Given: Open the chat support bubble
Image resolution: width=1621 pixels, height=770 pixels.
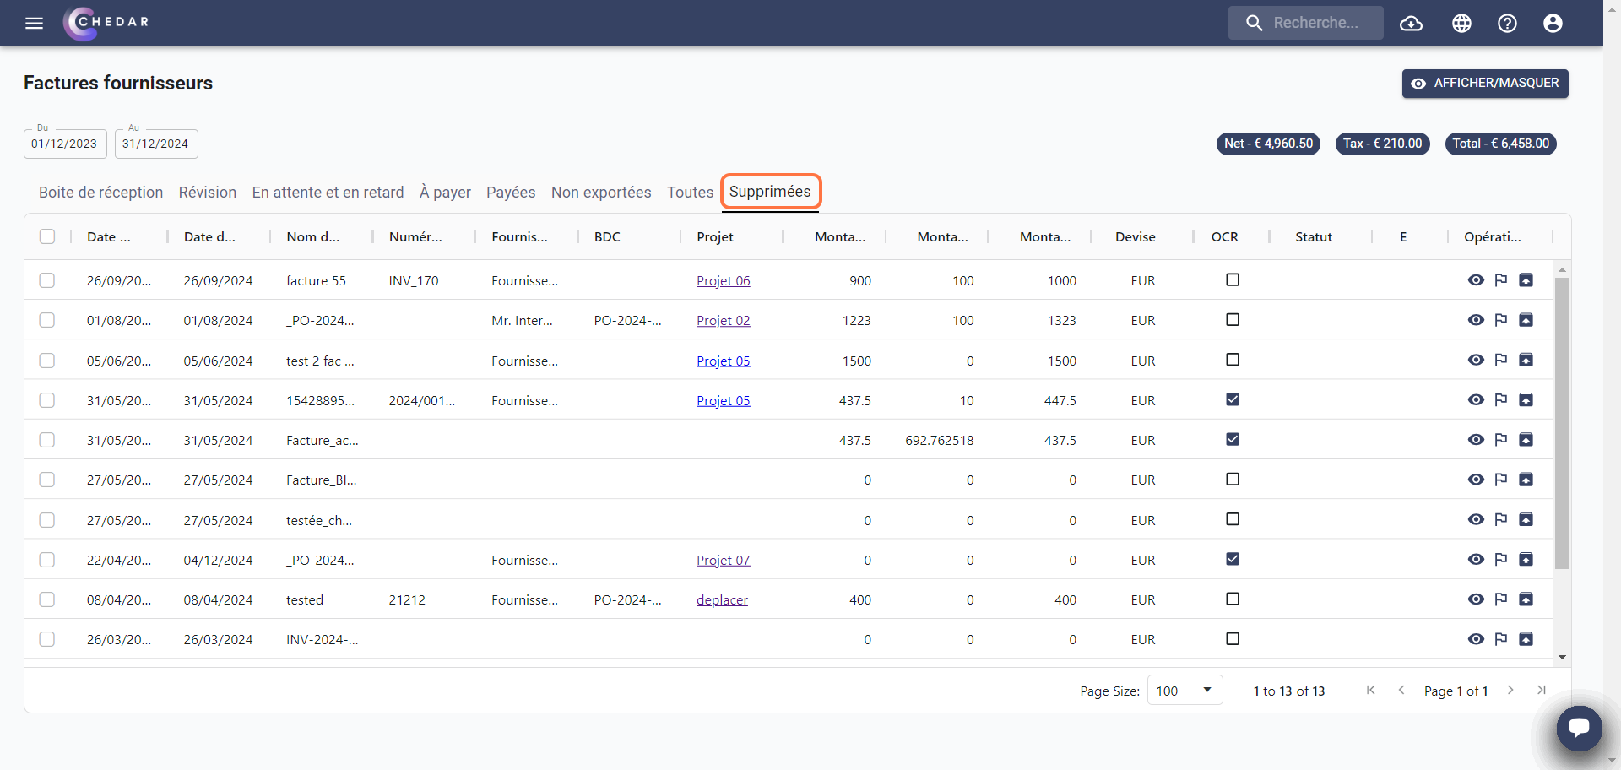Looking at the screenshot, I should pyautogui.click(x=1579, y=728).
